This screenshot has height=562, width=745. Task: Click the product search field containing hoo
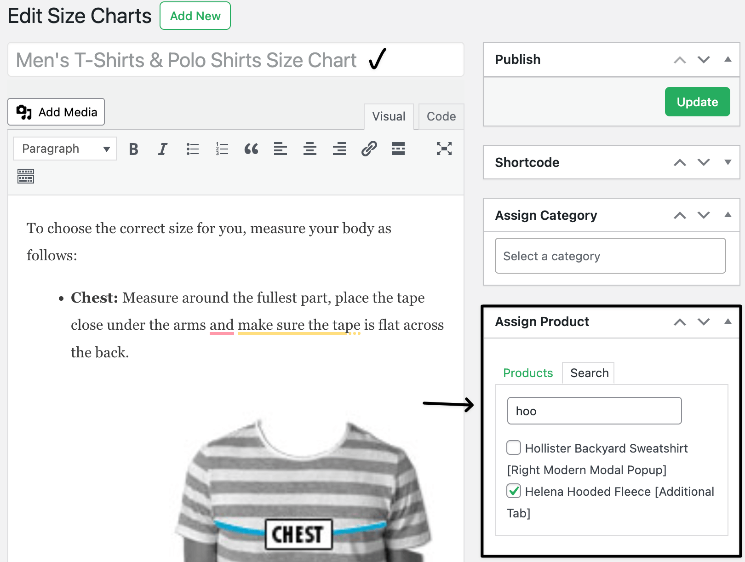pyautogui.click(x=594, y=411)
